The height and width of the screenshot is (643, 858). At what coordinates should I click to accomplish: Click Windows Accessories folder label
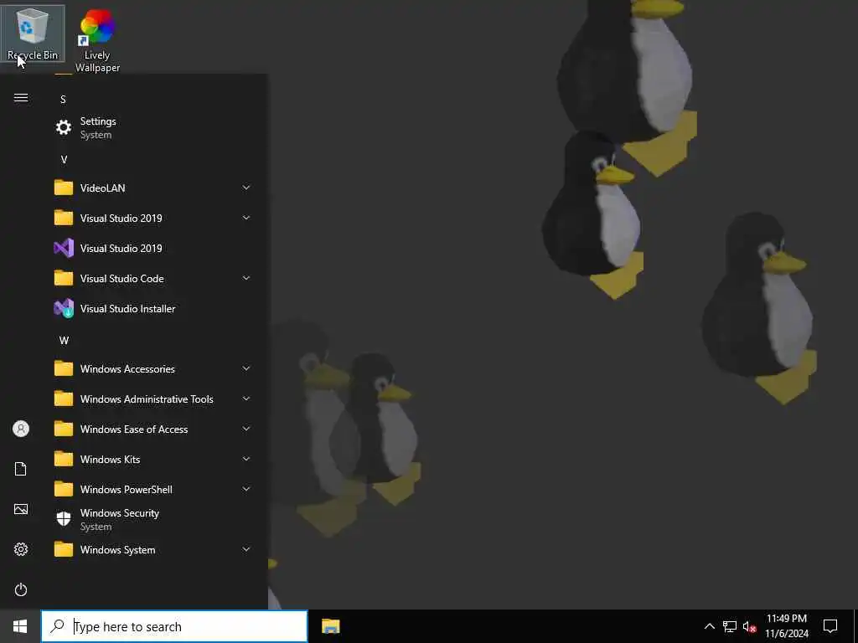click(x=127, y=369)
